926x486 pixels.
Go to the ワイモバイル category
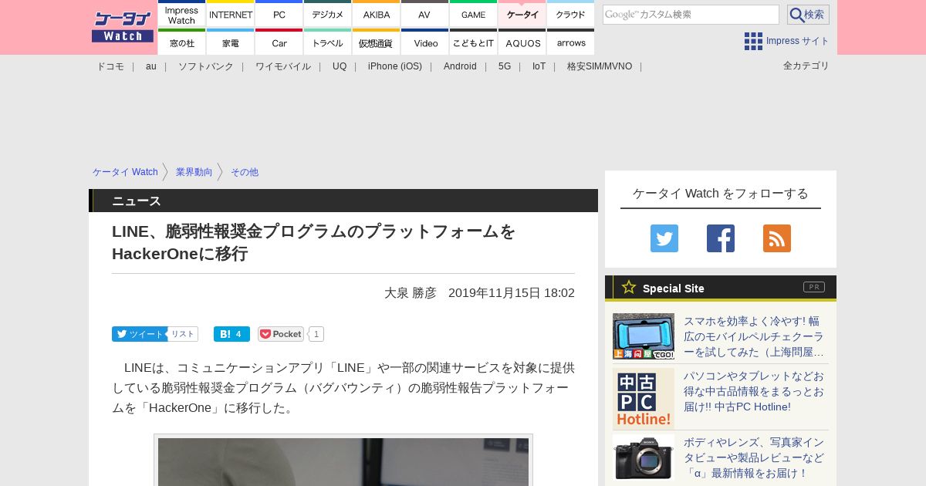tap(283, 66)
